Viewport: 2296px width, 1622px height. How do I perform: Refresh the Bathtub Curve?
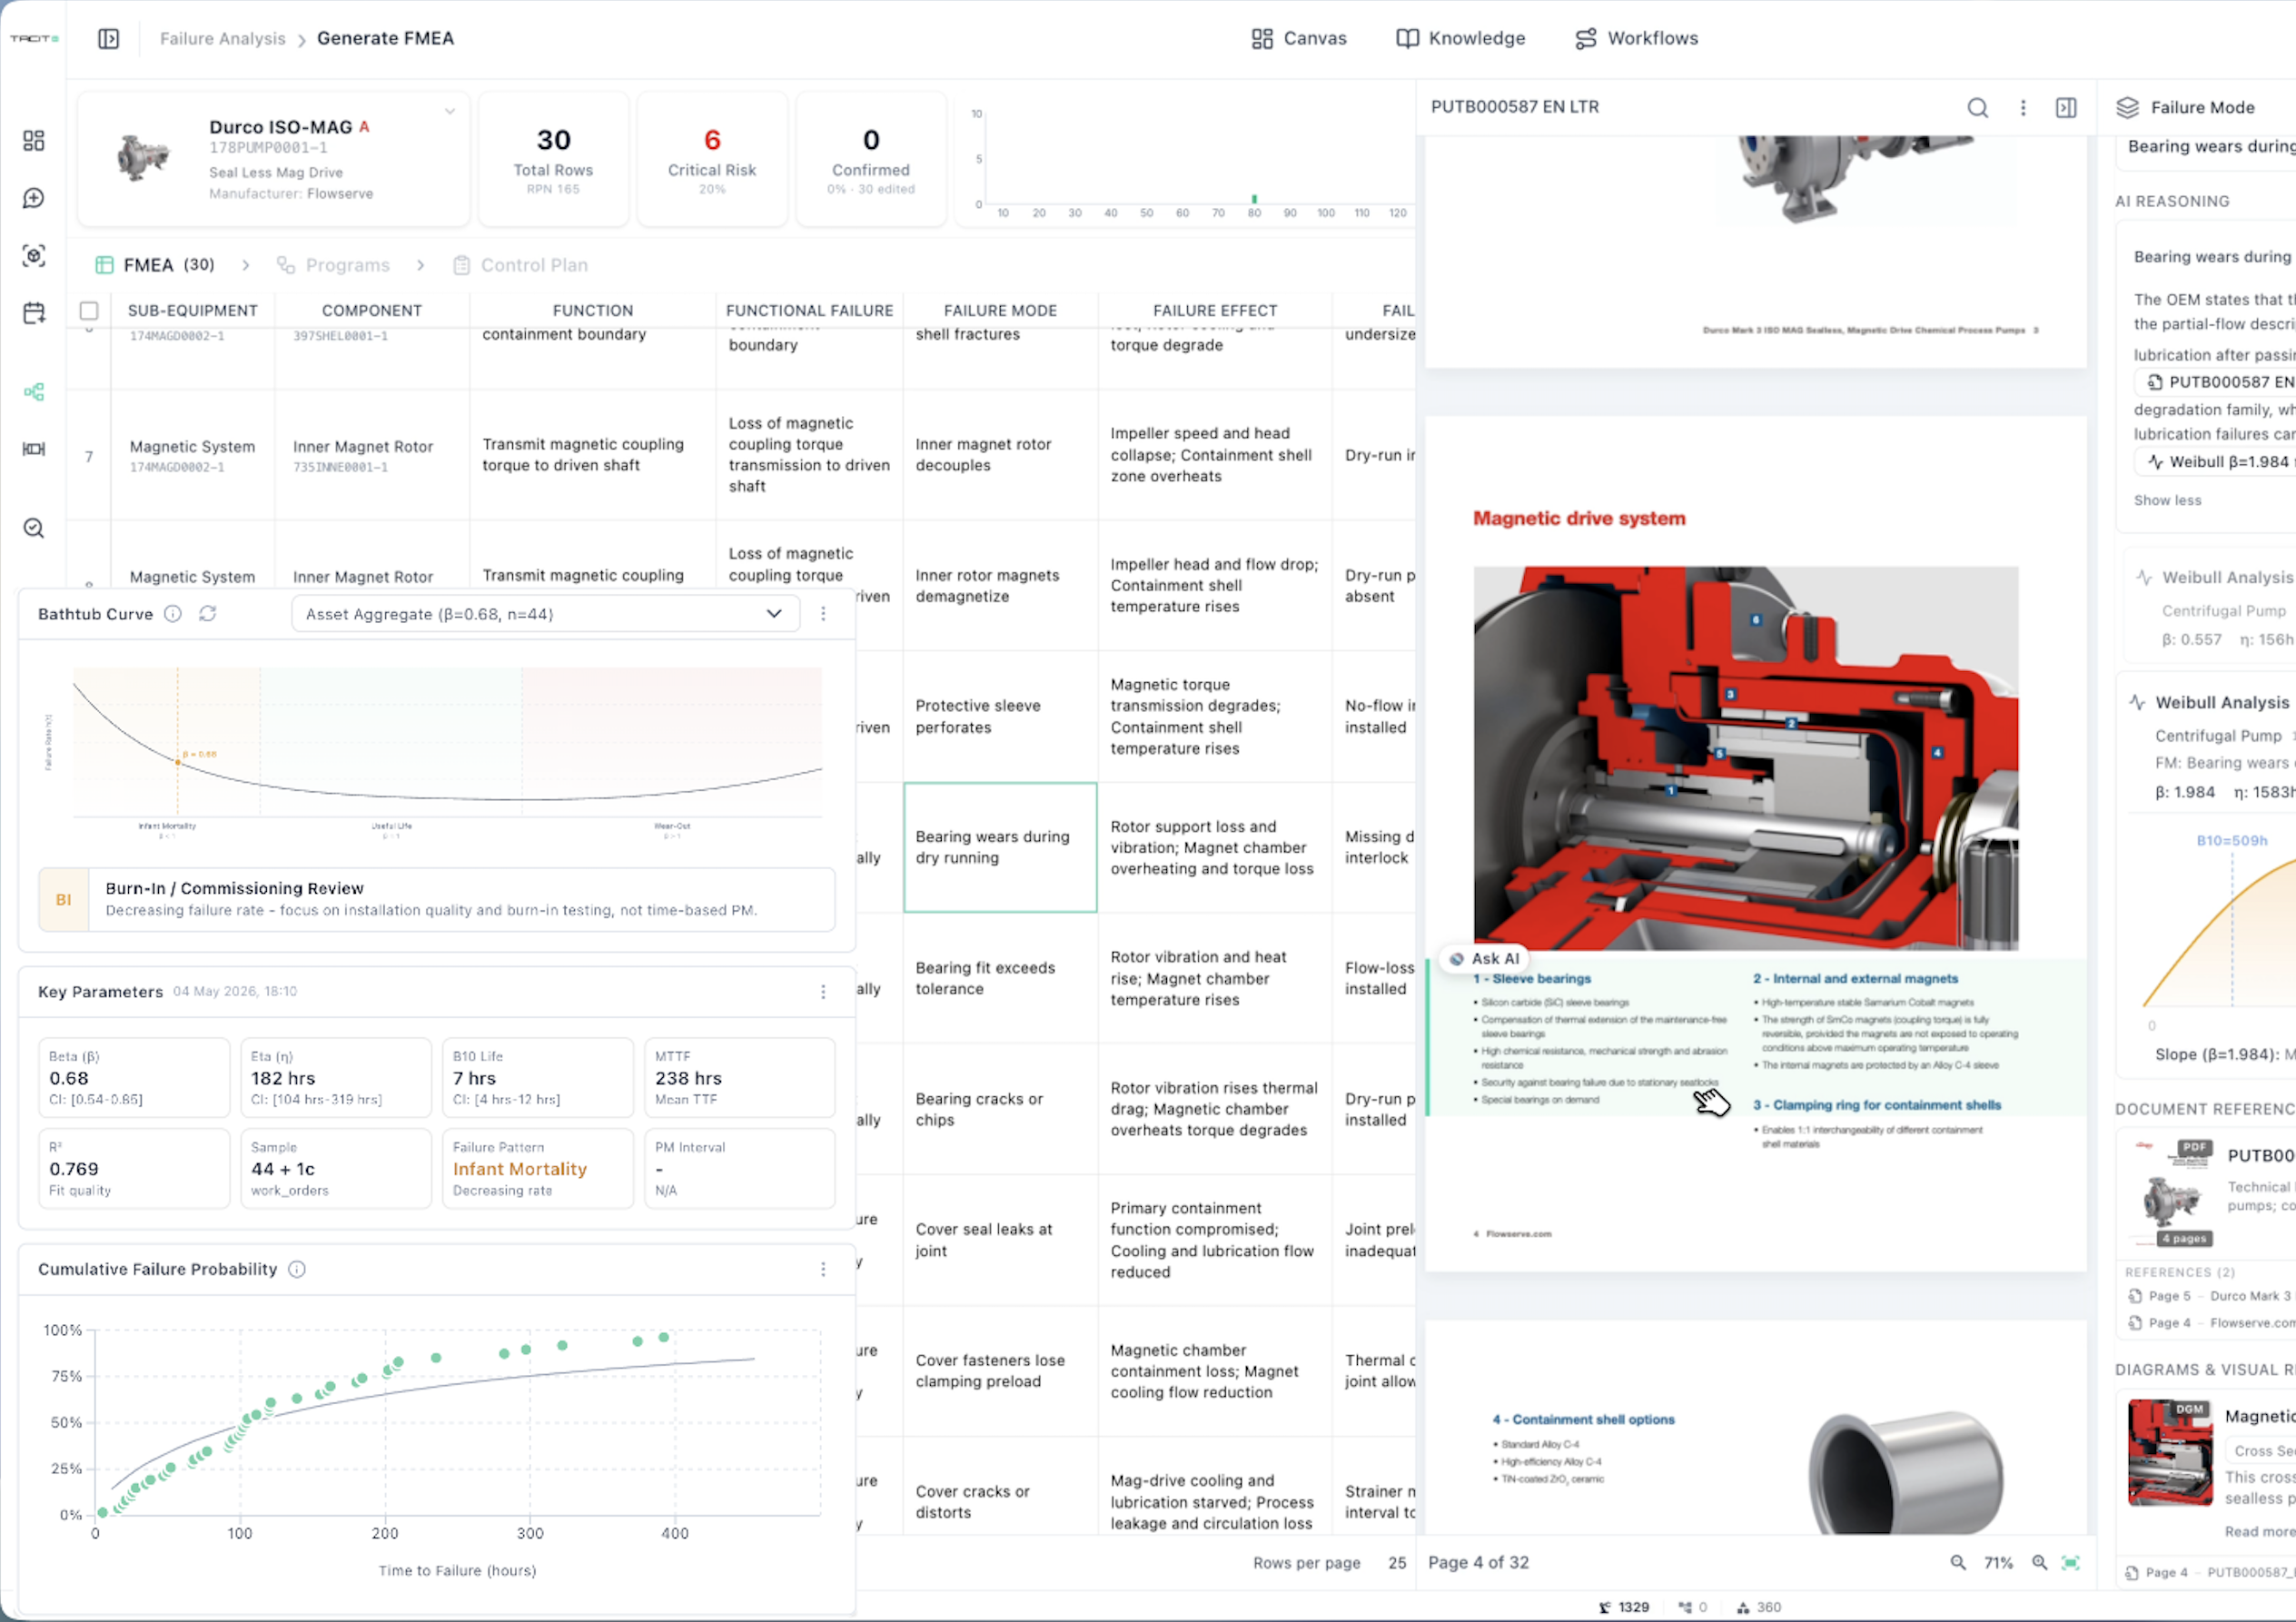(x=207, y=613)
